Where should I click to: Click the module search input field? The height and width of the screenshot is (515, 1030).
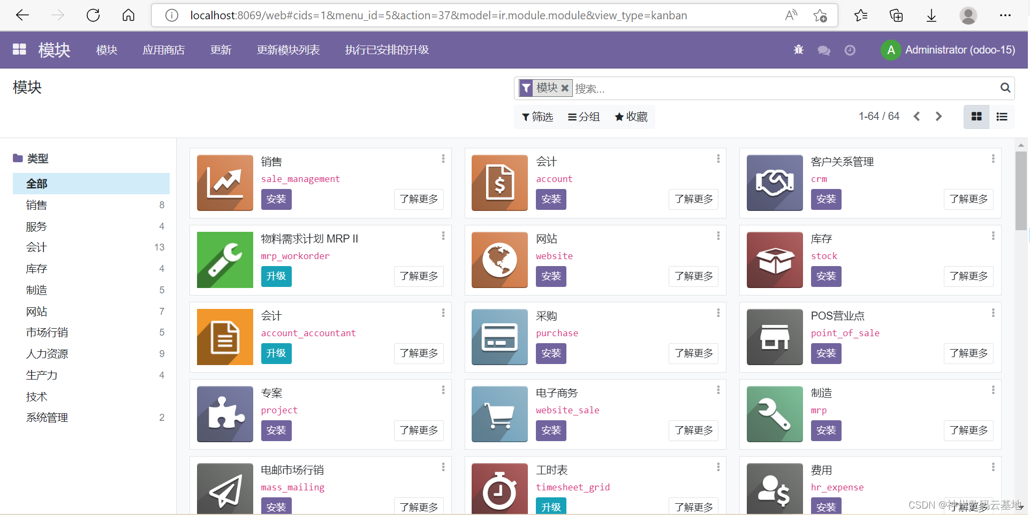click(784, 88)
